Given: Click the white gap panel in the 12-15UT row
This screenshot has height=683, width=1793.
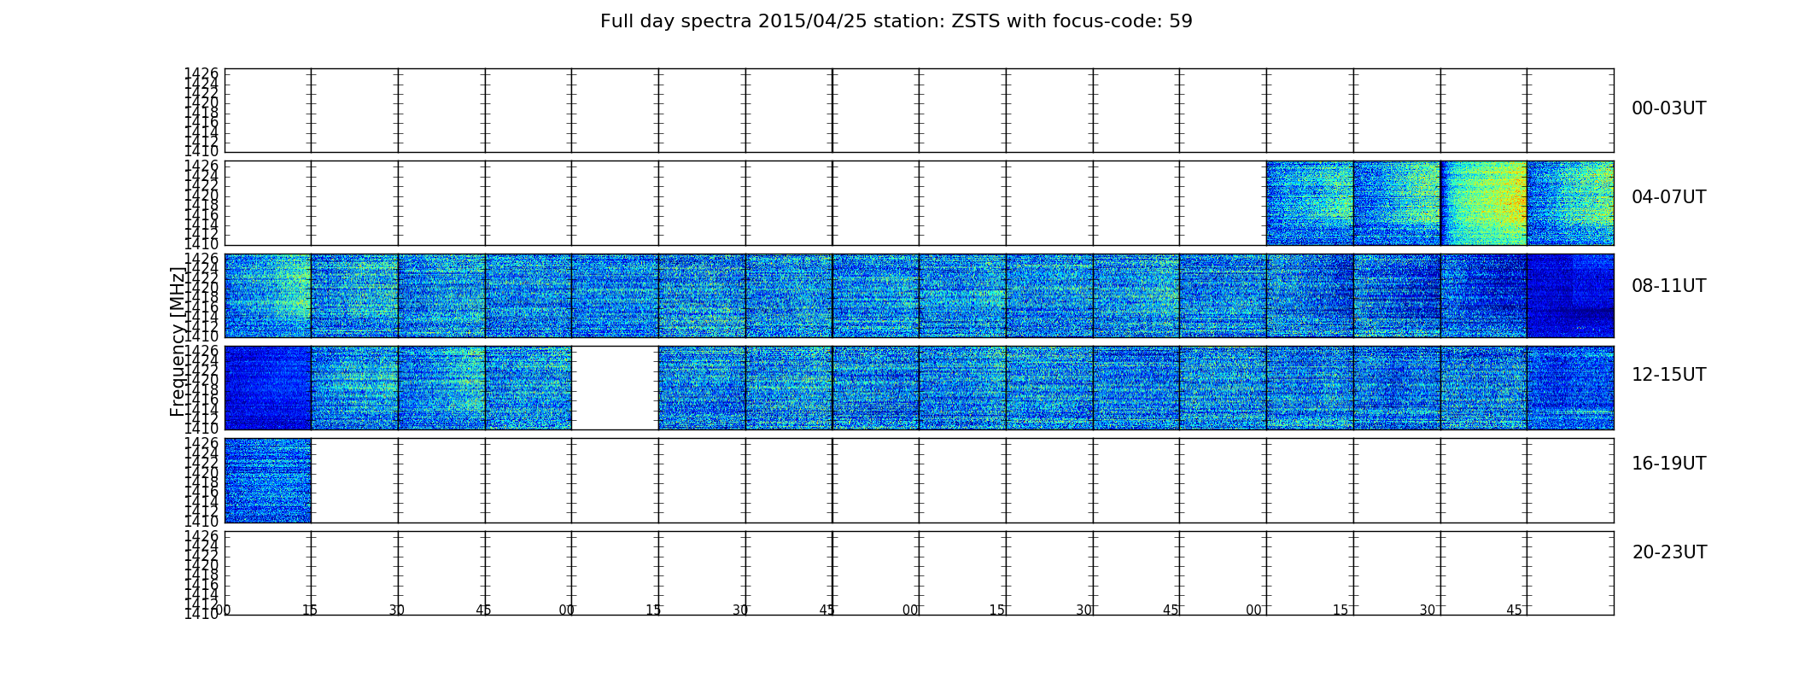Looking at the screenshot, I should (615, 388).
